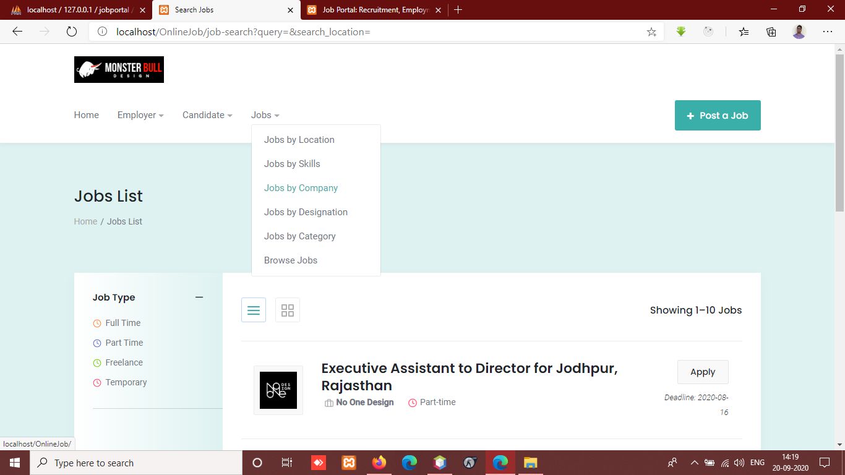The height and width of the screenshot is (475, 845).
Task: Click the Monster Bull Design logo
Action: (119, 70)
